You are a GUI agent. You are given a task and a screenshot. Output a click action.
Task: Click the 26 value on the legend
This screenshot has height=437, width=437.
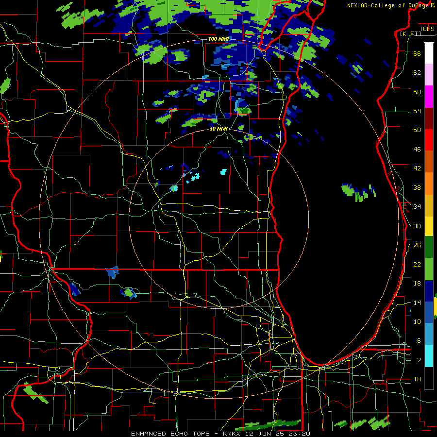click(x=417, y=245)
